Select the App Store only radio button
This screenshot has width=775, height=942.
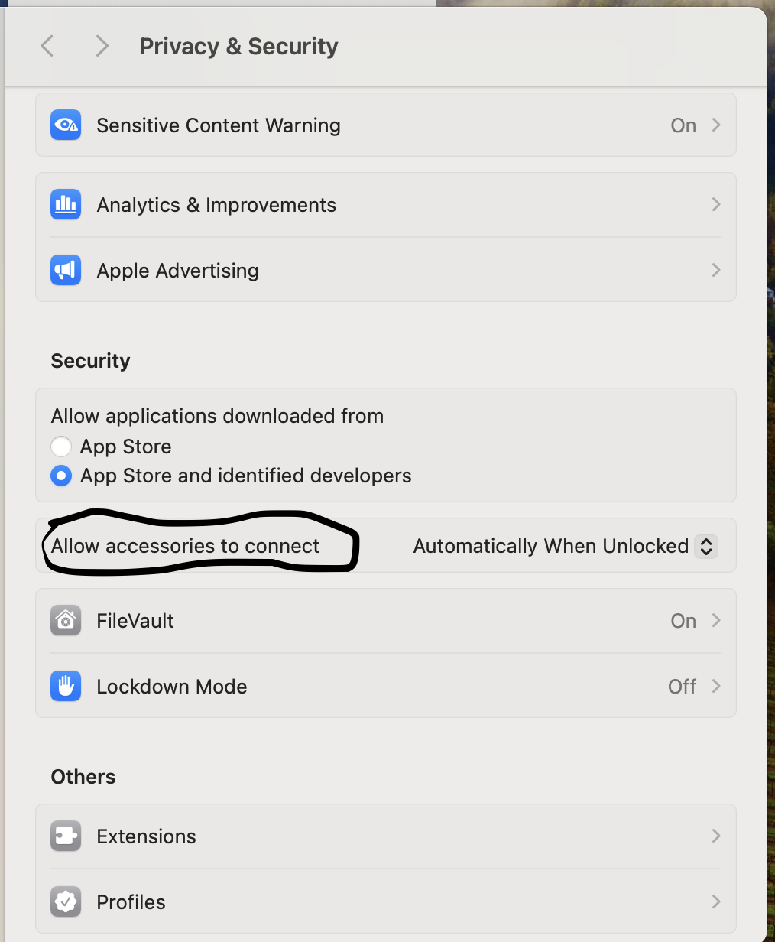point(61,447)
